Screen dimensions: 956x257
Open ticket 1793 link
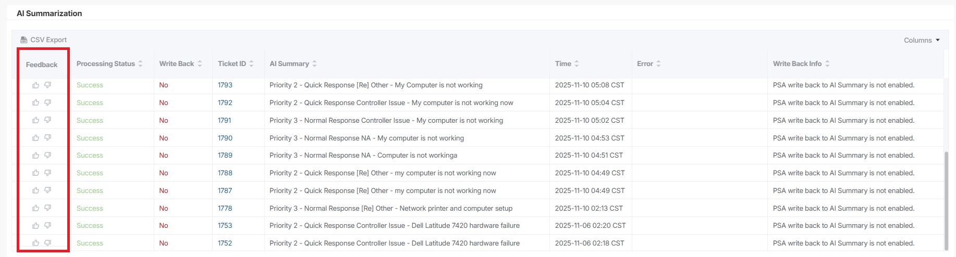(x=225, y=85)
